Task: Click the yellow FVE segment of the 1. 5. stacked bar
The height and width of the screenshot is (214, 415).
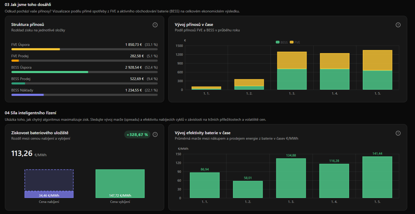Action: 377,60
